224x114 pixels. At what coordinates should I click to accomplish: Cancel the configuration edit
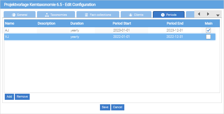pyautogui.click(x=118, y=107)
